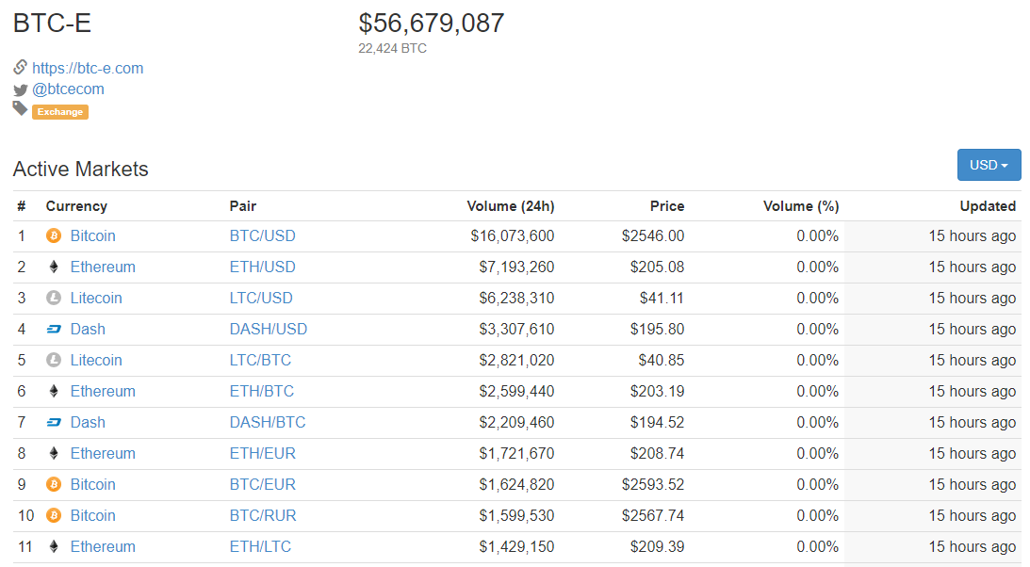Open the Dash link in row 7
This screenshot has width=1030, height=567.
(88, 422)
